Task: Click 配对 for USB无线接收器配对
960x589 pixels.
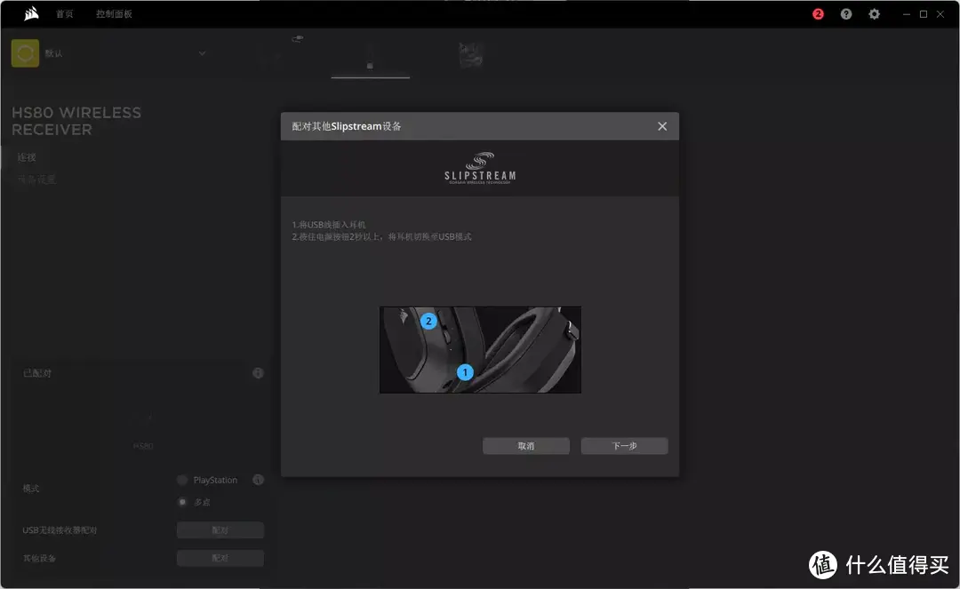Action: tap(220, 530)
